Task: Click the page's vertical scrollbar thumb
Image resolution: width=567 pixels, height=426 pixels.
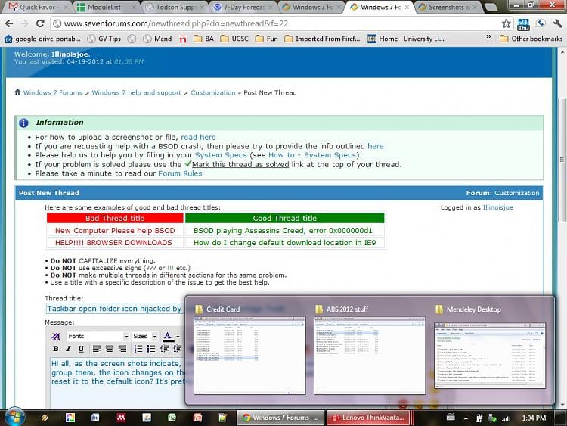Action: [x=562, y=159]
